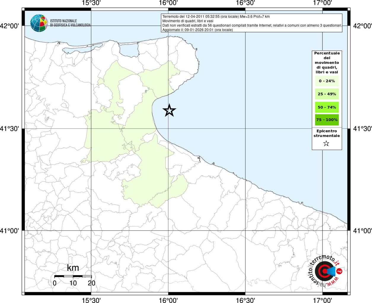Image resolution: width=372 pixels, height=303 pixels.
Task: Select the 50 - 74% legend swatch
Action: point(327,107)
